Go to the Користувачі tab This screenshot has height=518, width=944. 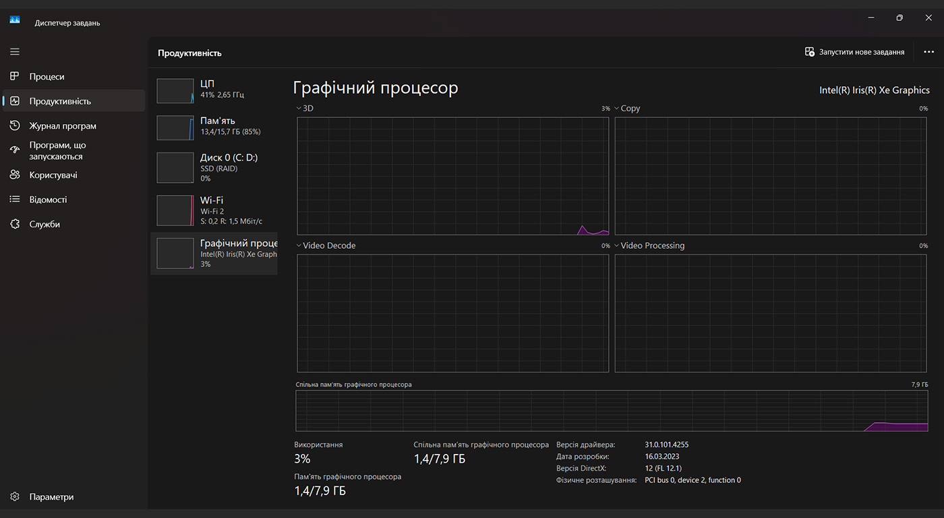click(73, 175)
